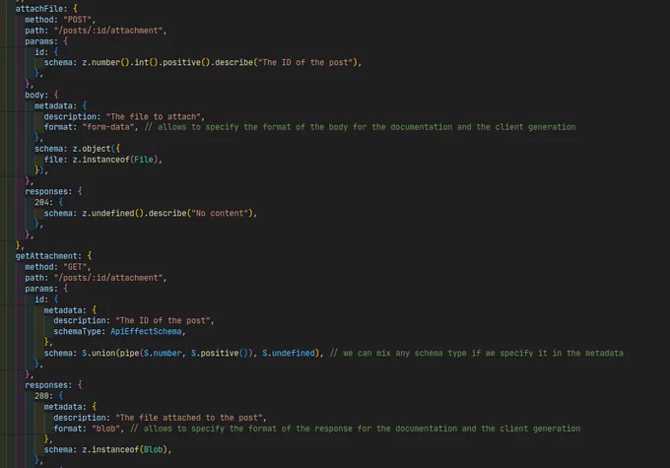Click the comment about format of the body
Viewport: 670px width, 468px height.
360,127
